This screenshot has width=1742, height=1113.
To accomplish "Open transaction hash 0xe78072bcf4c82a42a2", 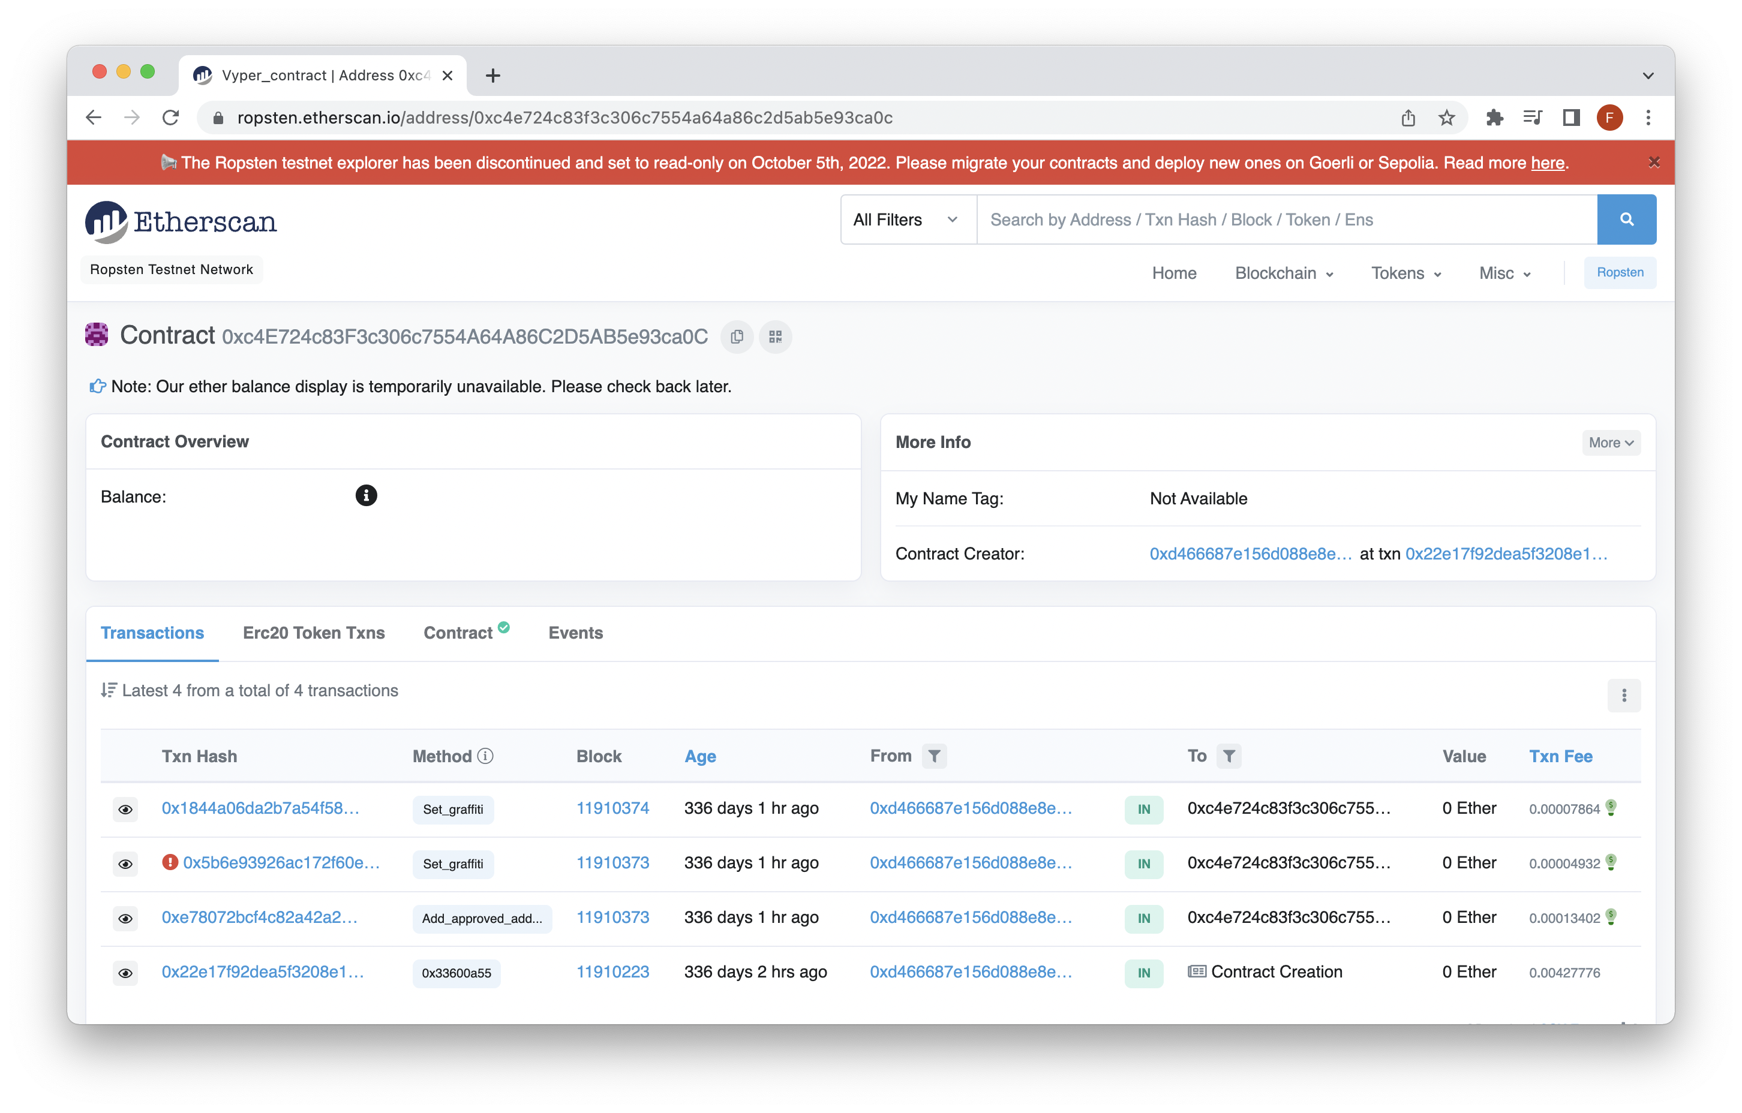I will pos(259,918).
